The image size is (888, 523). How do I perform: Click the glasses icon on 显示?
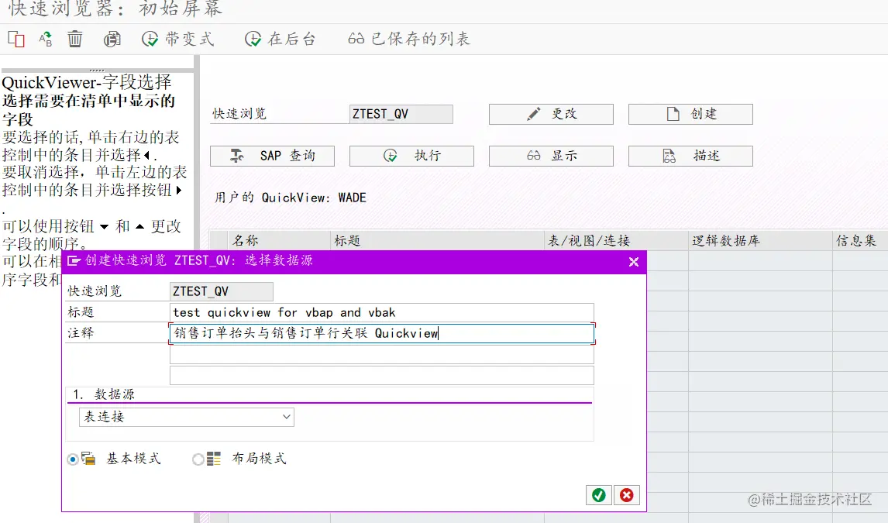533,156
